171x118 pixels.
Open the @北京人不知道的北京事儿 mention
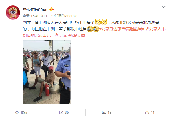156,29
